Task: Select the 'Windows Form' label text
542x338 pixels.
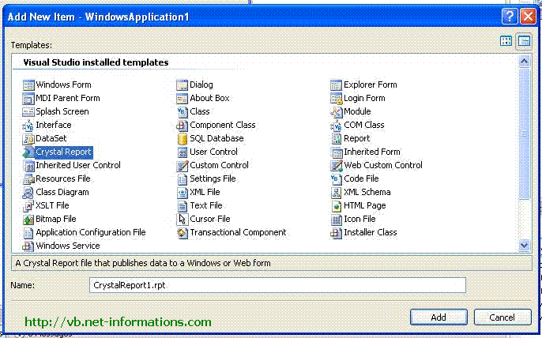Action: 63,84
